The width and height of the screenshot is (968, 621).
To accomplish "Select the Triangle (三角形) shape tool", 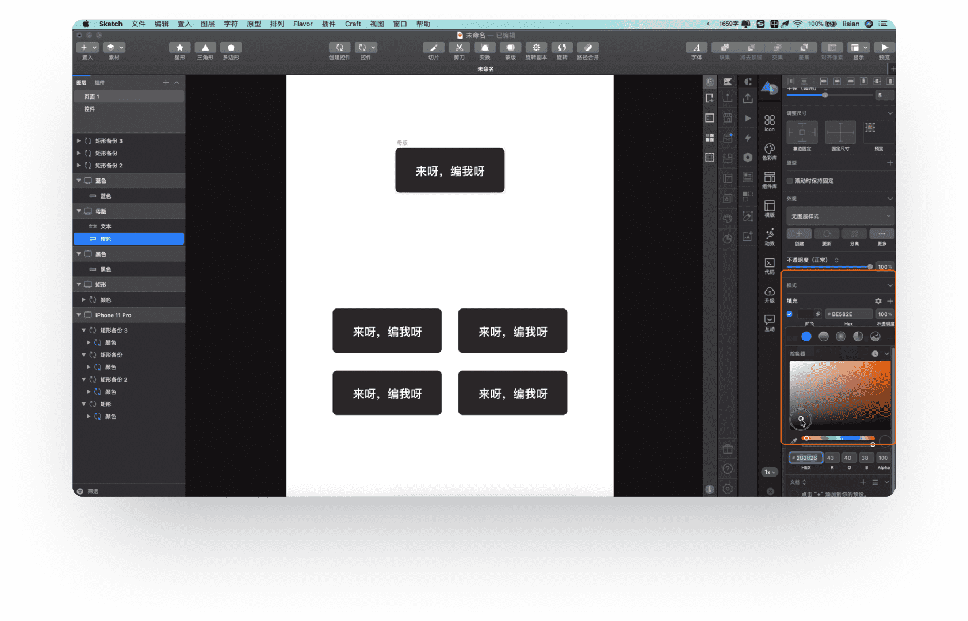I will point(205,48).
